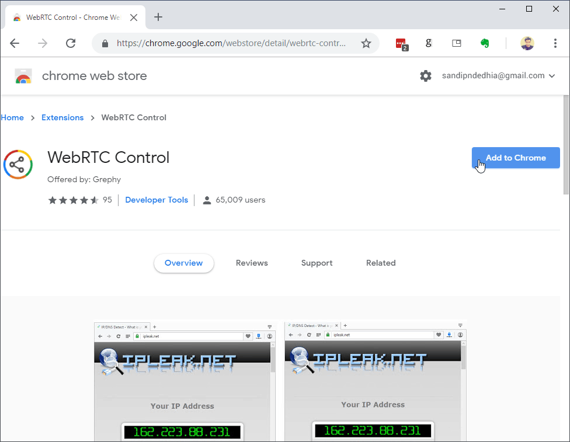Viewport: 570px width, 442px height.
Task: Close the WebRTC Control tab
Action: point(134,18)
